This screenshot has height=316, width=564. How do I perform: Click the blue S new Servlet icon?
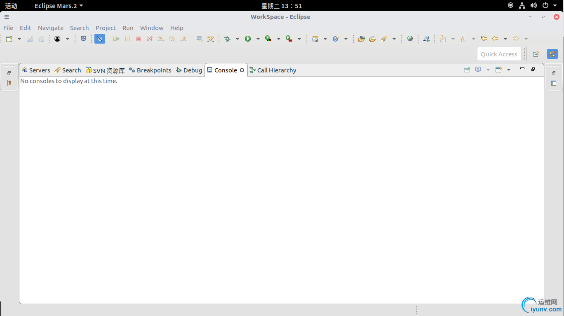tap(336, 39)
